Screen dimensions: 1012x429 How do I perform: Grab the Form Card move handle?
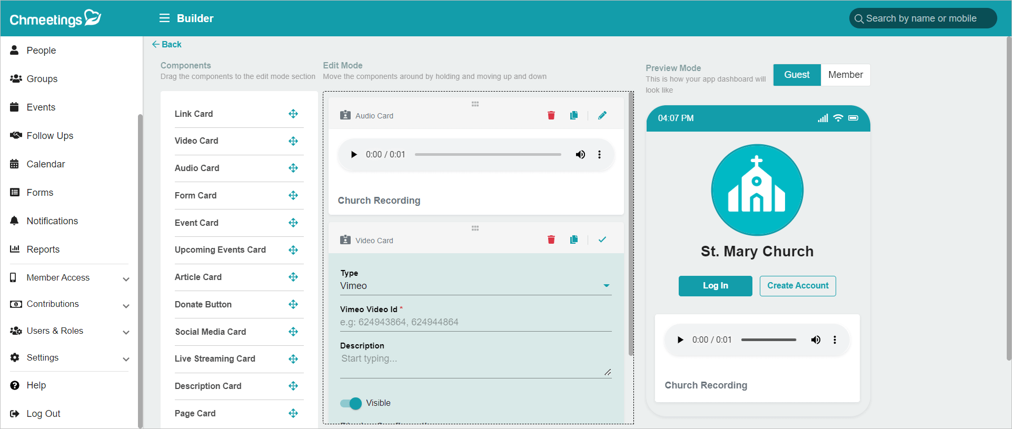(x=293, y=195)
